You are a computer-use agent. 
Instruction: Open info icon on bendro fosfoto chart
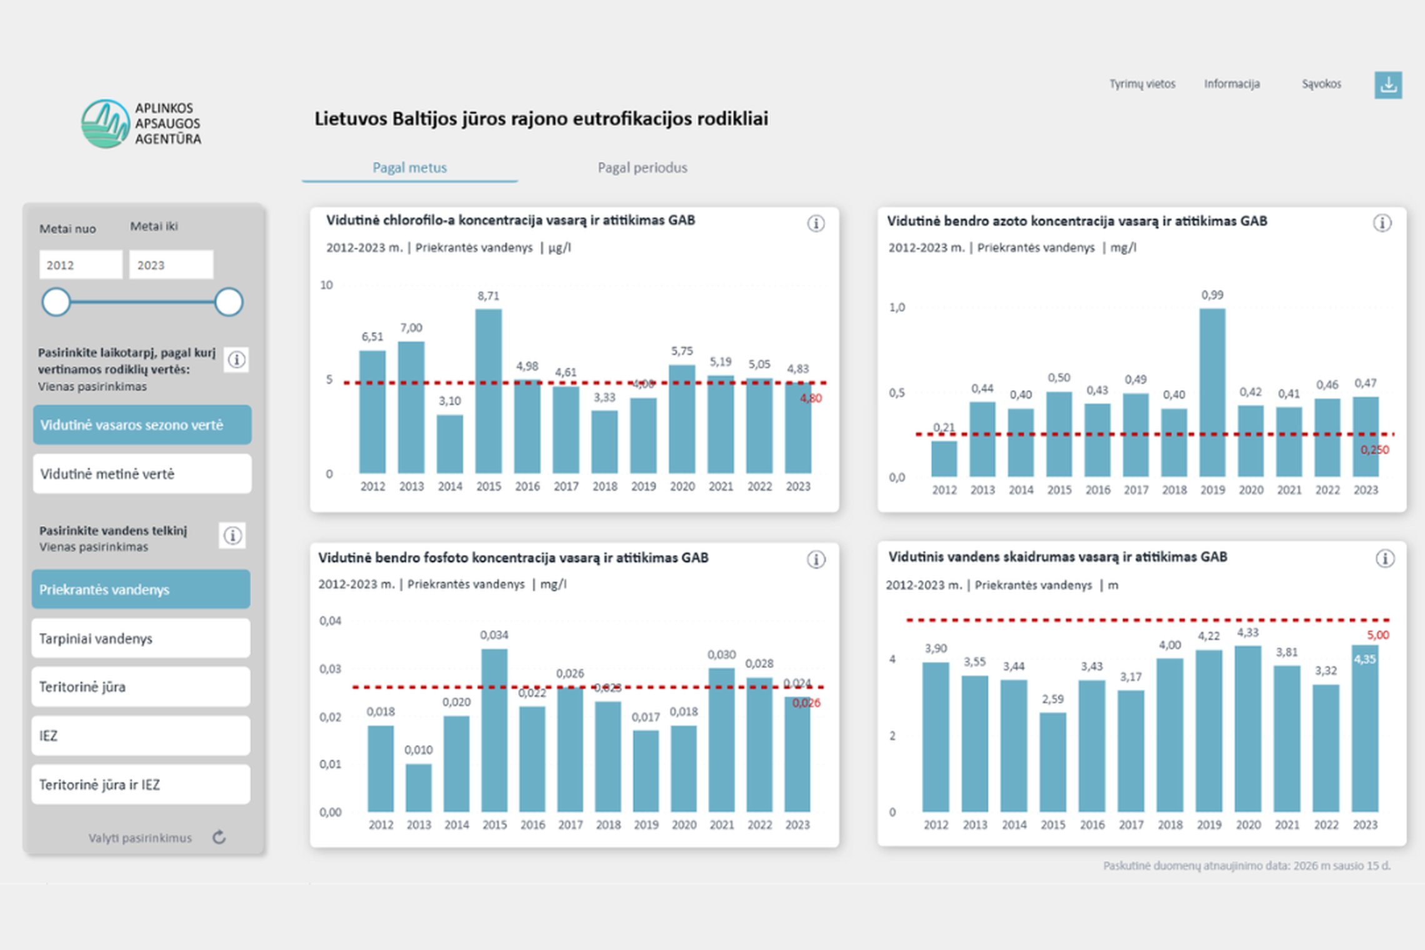(816, 559)
